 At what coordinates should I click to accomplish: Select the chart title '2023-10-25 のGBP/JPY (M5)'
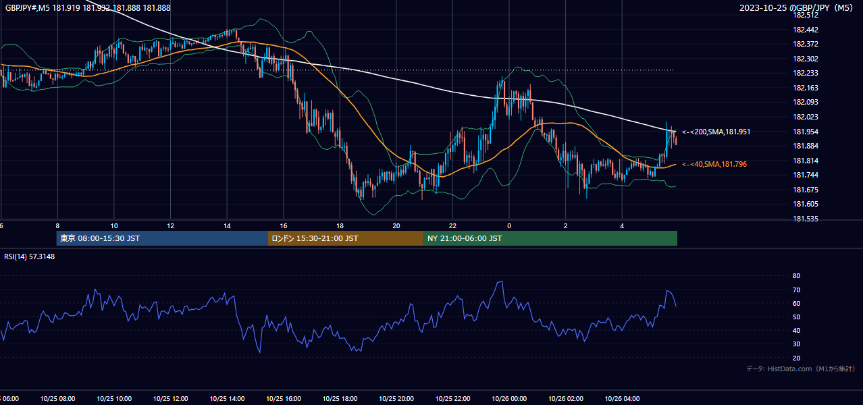[797, 8]
